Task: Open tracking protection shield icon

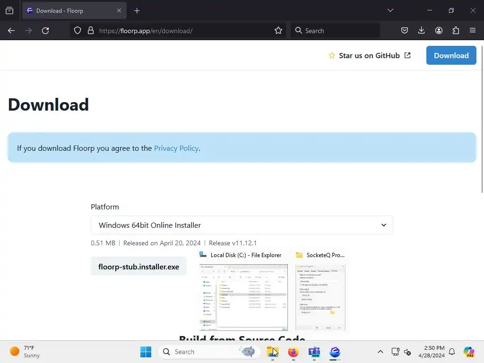Action: point(78,31)
